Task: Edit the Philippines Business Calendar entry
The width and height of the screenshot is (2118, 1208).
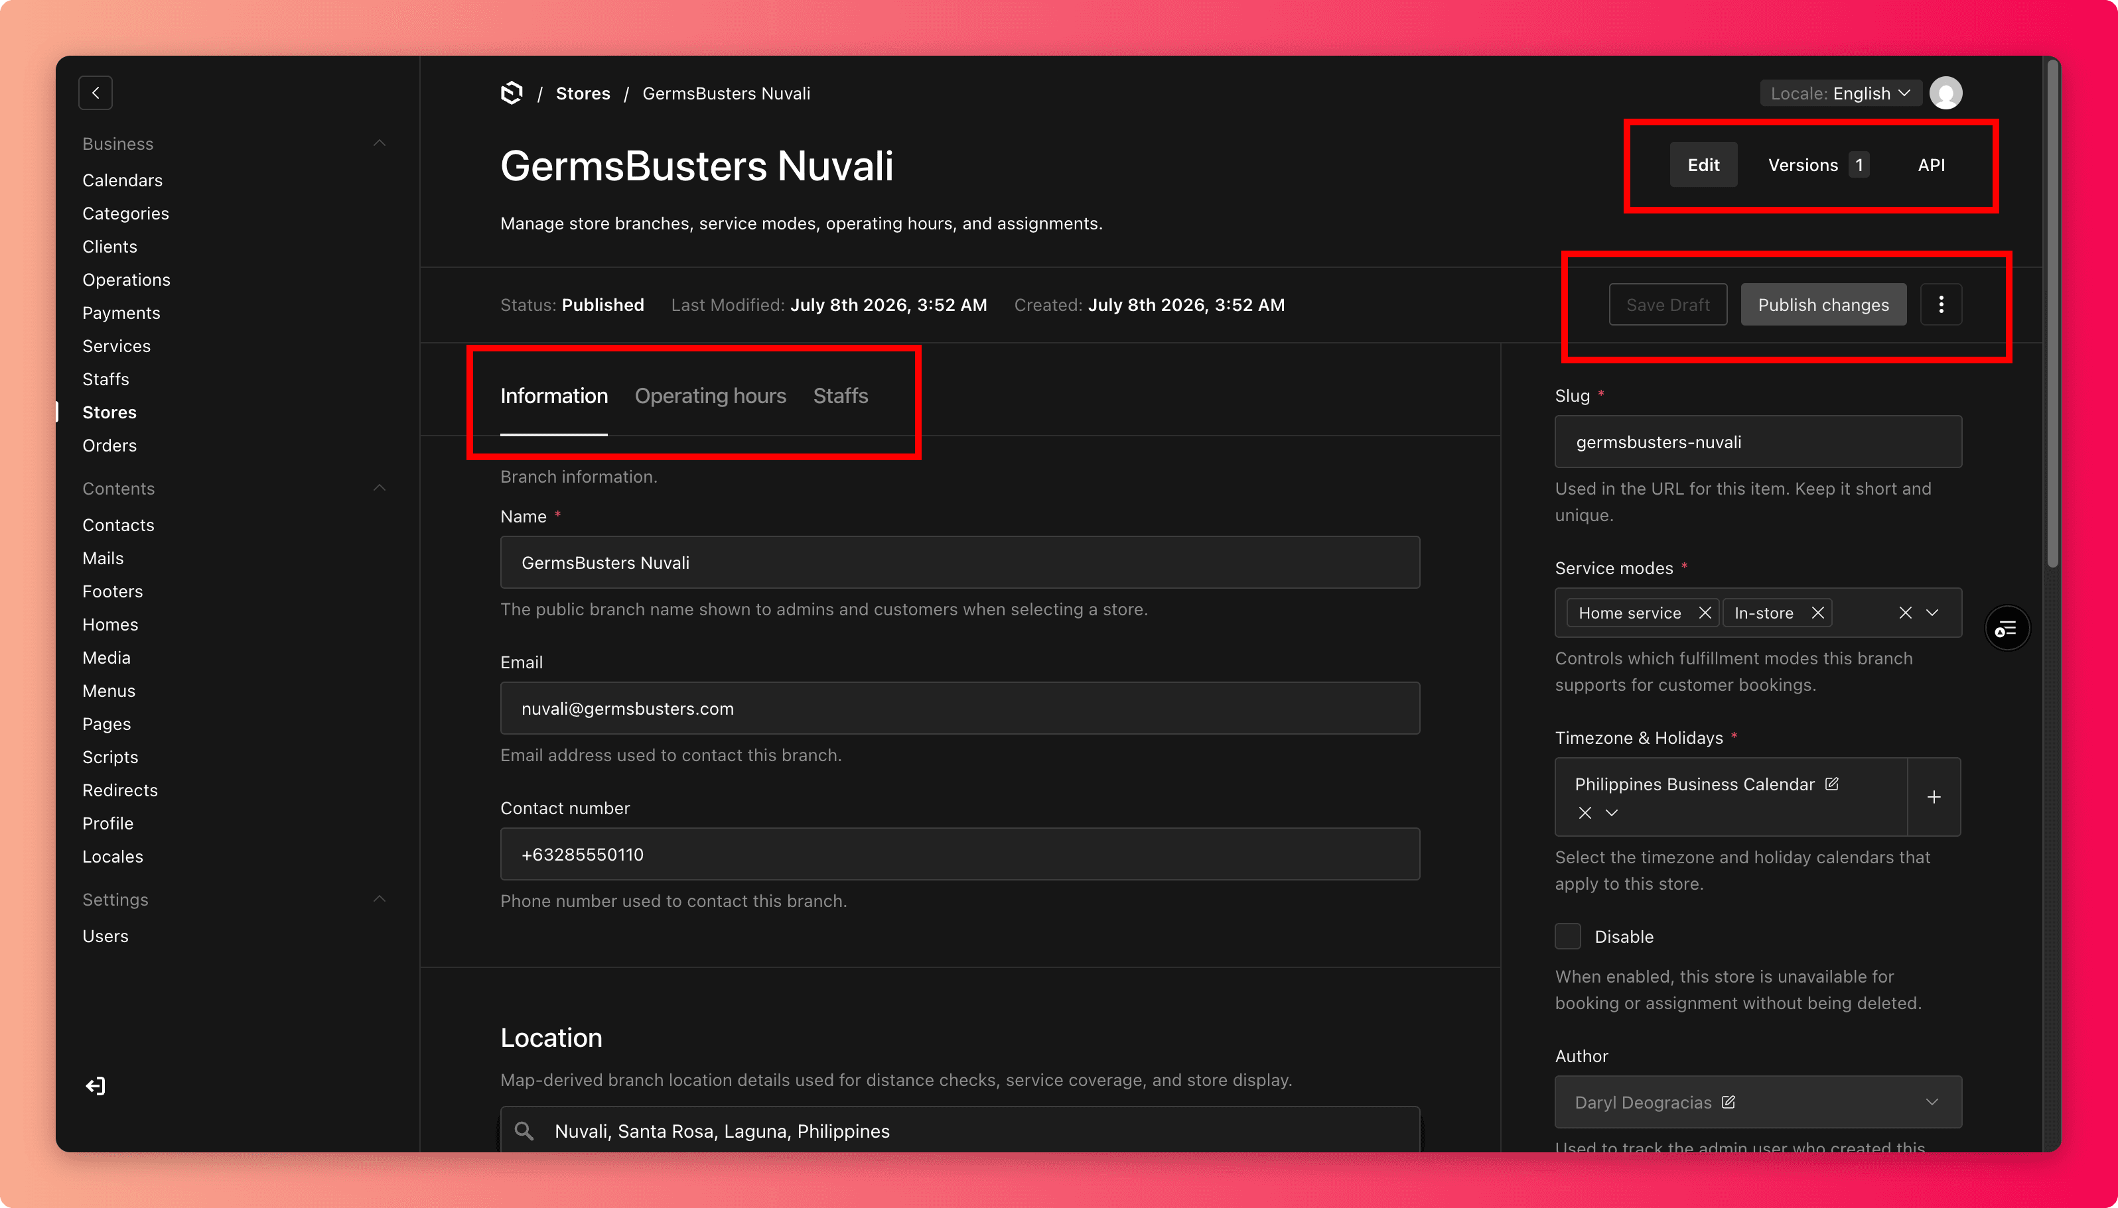Action: tap(1831, 783)
